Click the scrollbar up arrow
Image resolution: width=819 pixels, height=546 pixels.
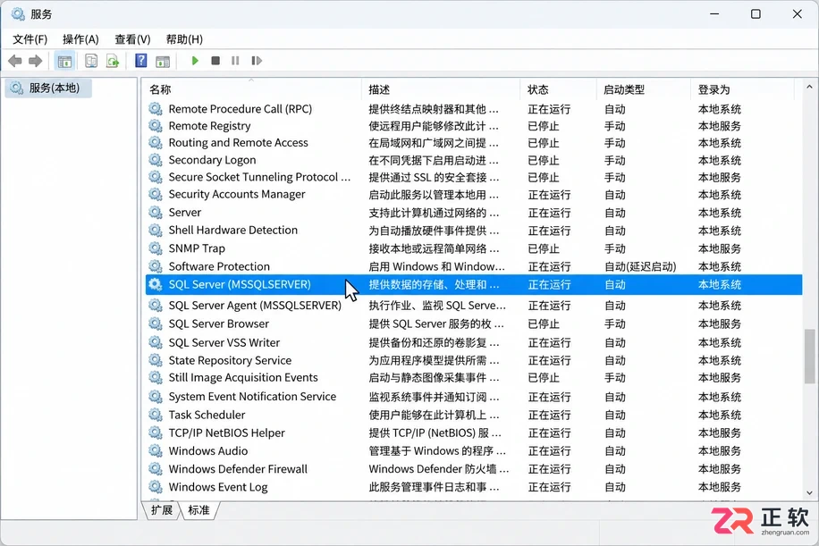click(x=809, y=87)
